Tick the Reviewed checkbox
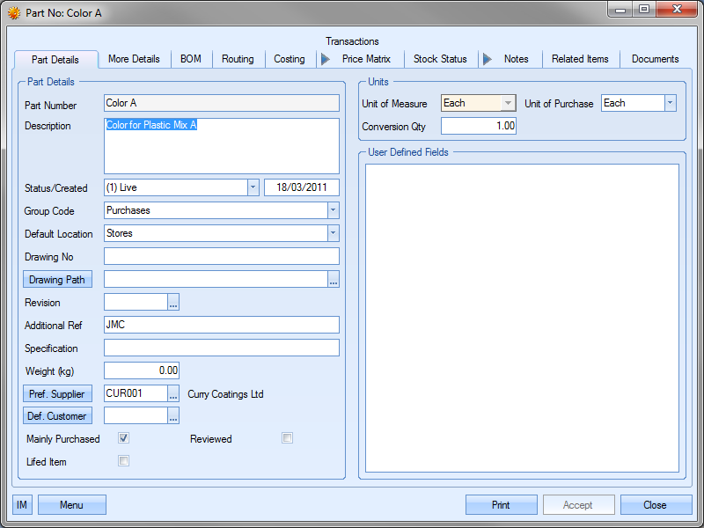Image resolution: width=704 pixels, height=528 pixels. point(287,438)
